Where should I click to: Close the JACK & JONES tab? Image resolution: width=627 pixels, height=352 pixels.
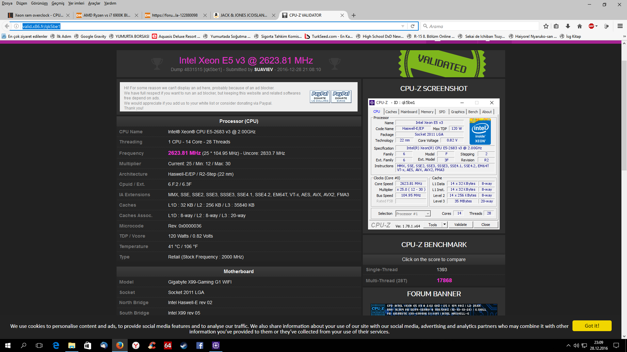[274, 15]
